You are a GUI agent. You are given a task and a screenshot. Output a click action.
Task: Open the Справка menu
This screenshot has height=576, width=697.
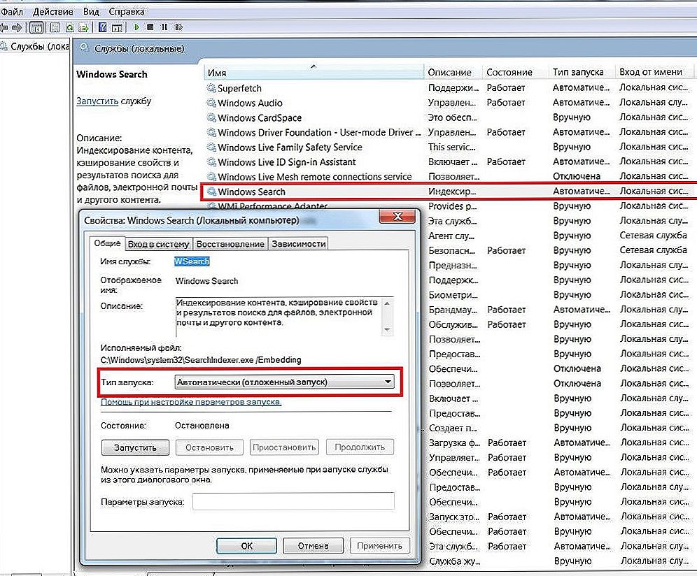(127, 12)
